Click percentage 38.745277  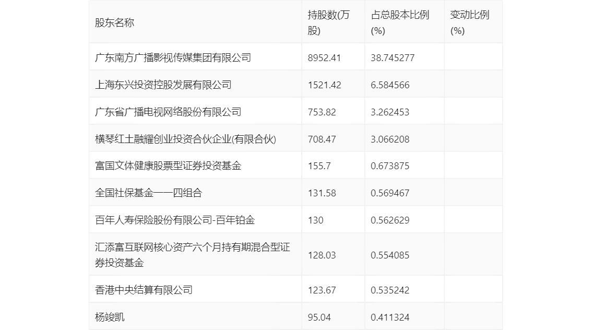393,58
